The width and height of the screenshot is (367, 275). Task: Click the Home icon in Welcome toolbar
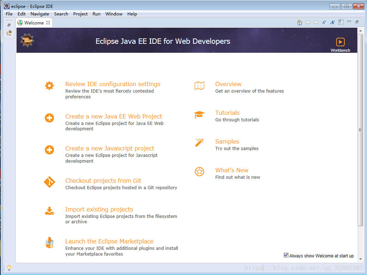(x=300, y=23)
